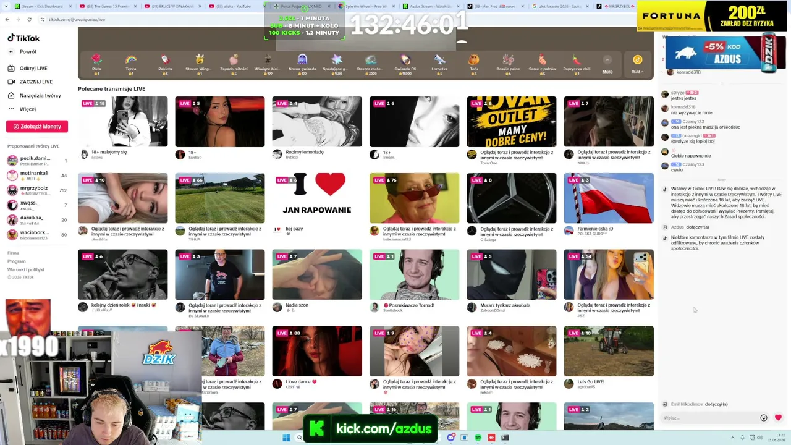Expand More gifts list
The height and width of the screenshot is (445, 791).
click(607, 64)
